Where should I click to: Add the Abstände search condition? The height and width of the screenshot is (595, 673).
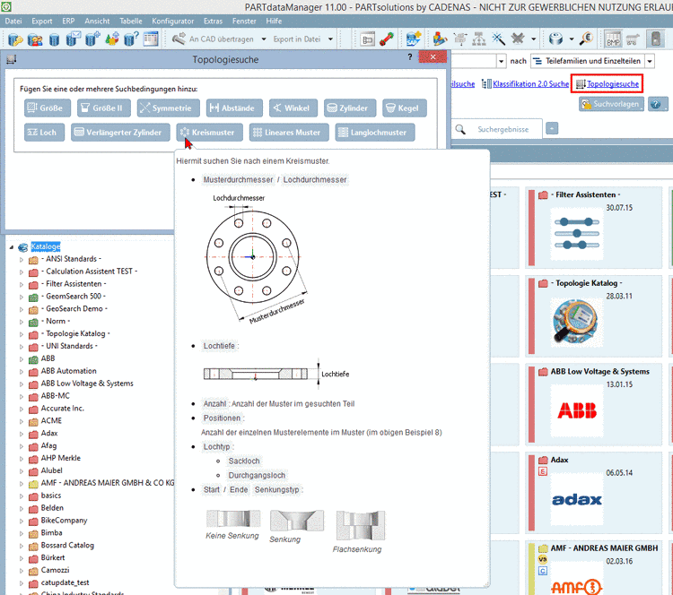pyautogui.click(x=234, y=108)
